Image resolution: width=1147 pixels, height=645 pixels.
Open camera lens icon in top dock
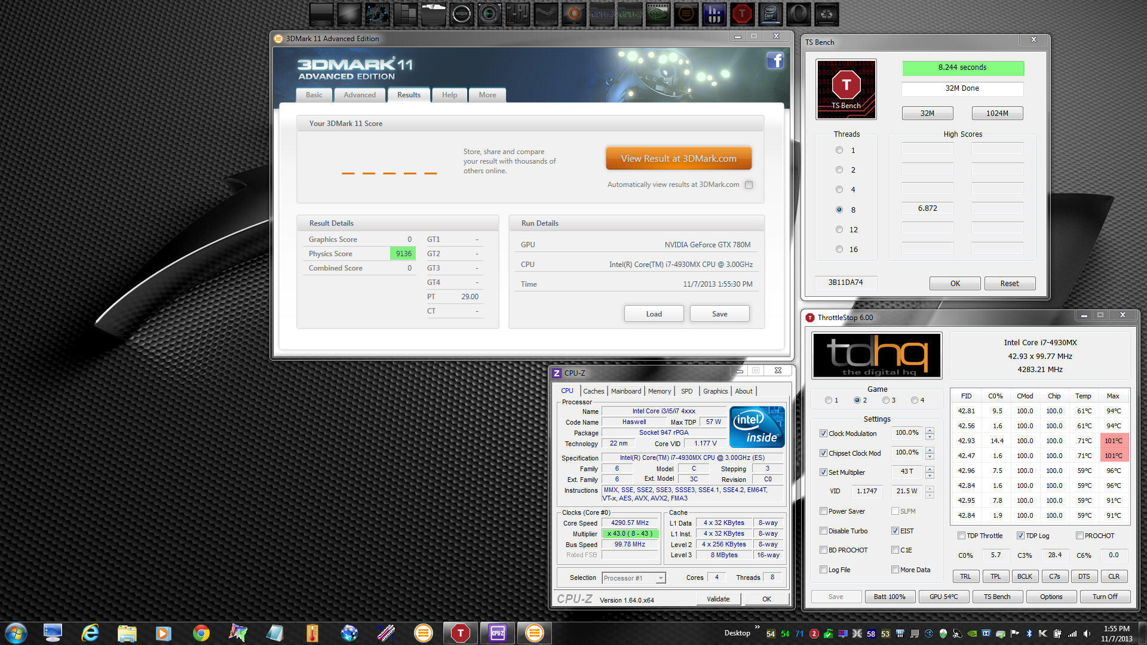coord(489,14)
